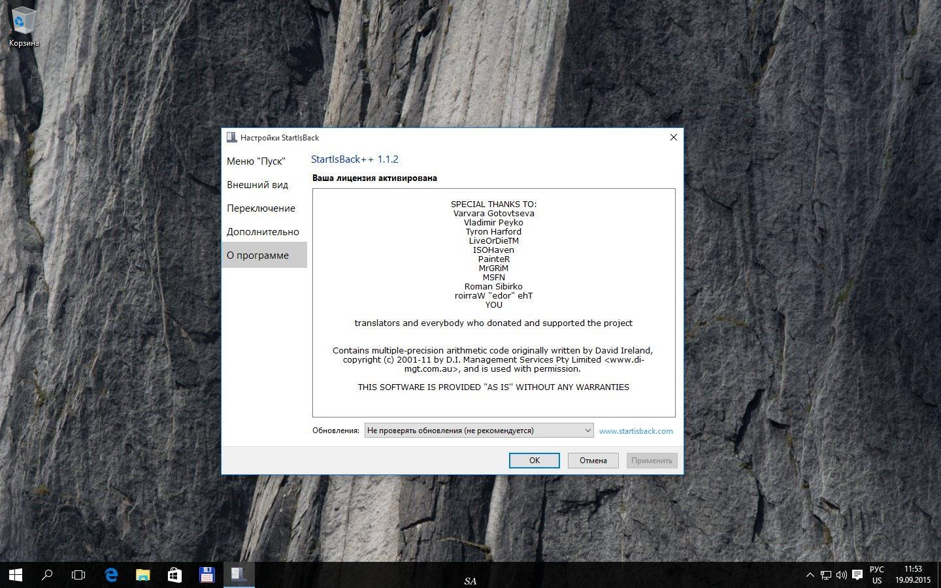Open www.startisback.com link
This screenshot has width=941, height=588.
(x=636, y=431)
